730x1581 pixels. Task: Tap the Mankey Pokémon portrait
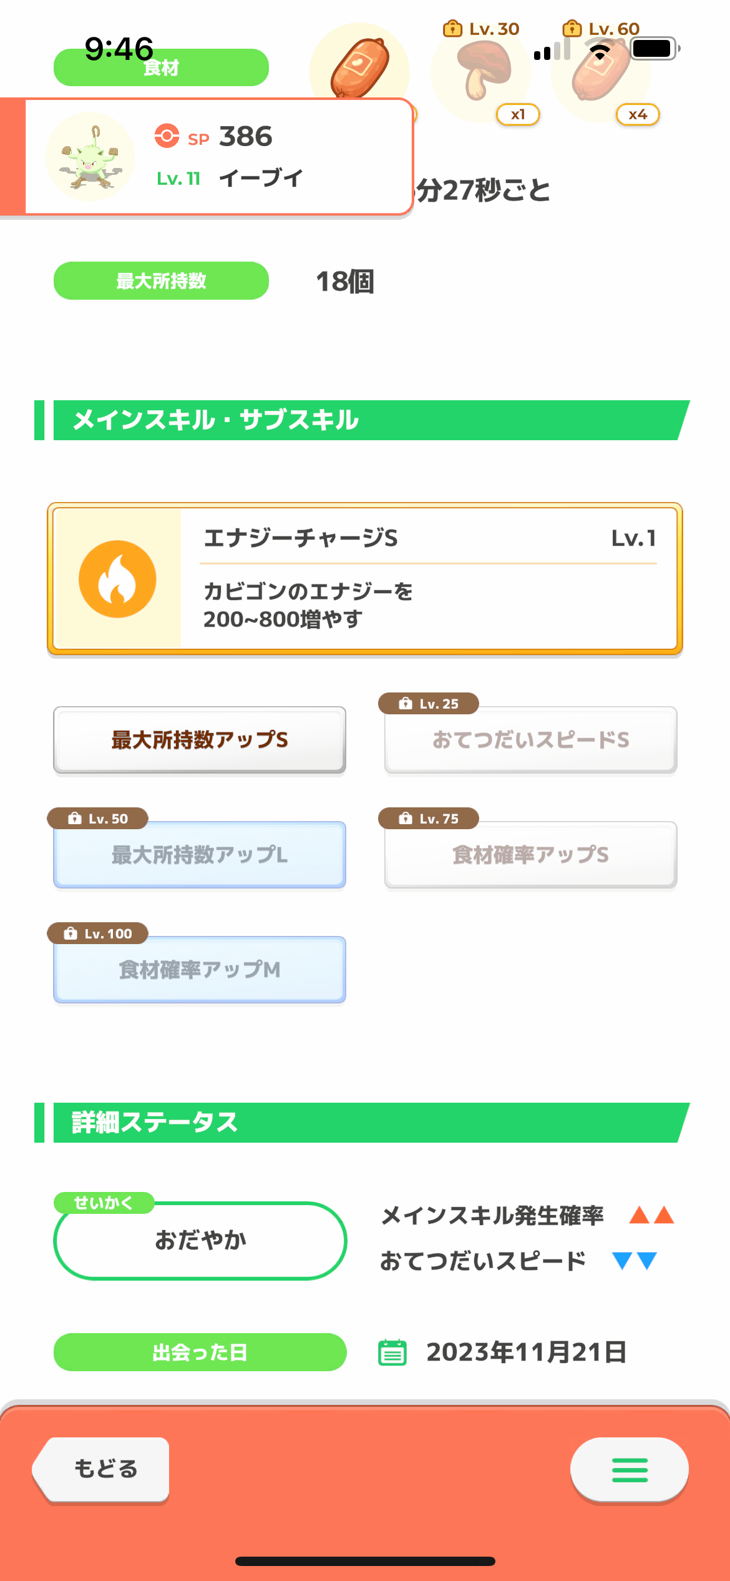pos(90,157)
